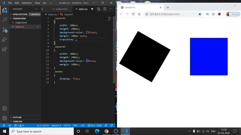
Task: Open the Source Control view
Action: (x=5, y=30)
